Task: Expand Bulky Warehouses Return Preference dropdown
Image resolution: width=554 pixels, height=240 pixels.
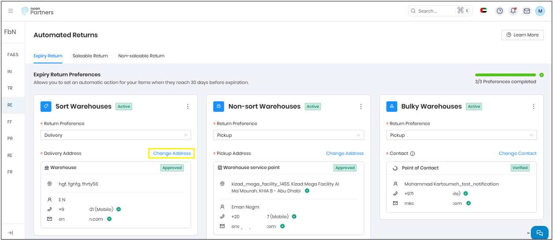Action: tap(461, 135)
